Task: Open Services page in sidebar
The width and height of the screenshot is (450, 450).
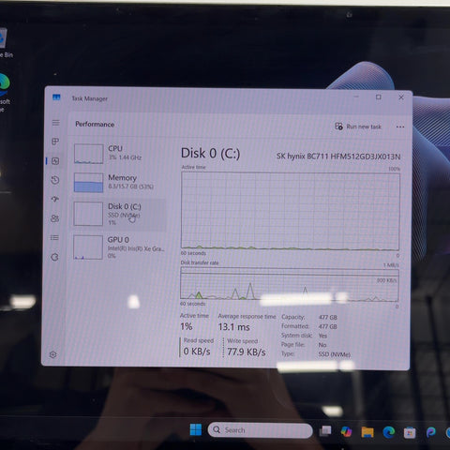Action: pyautogui.click(x=54, y=257)
